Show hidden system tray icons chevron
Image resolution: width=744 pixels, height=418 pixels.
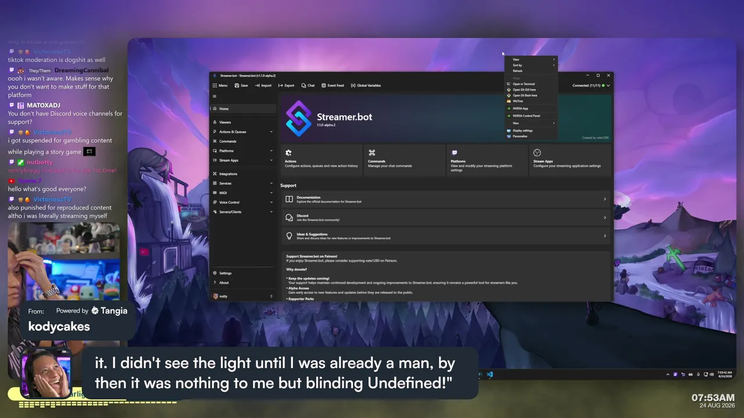[668, 374]
